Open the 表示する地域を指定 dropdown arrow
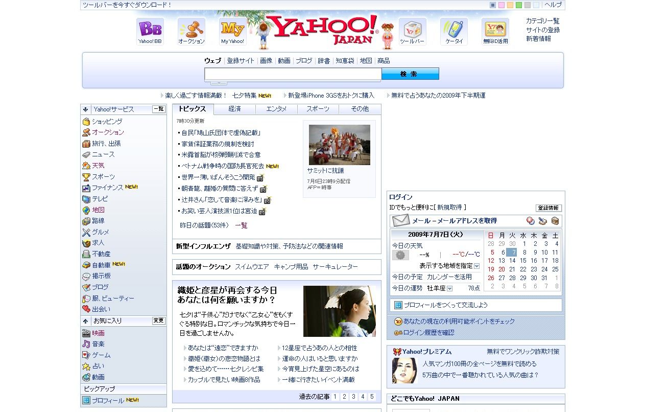Image resolution: width=645 pixels, height=412 pixels. pos(477,266)
